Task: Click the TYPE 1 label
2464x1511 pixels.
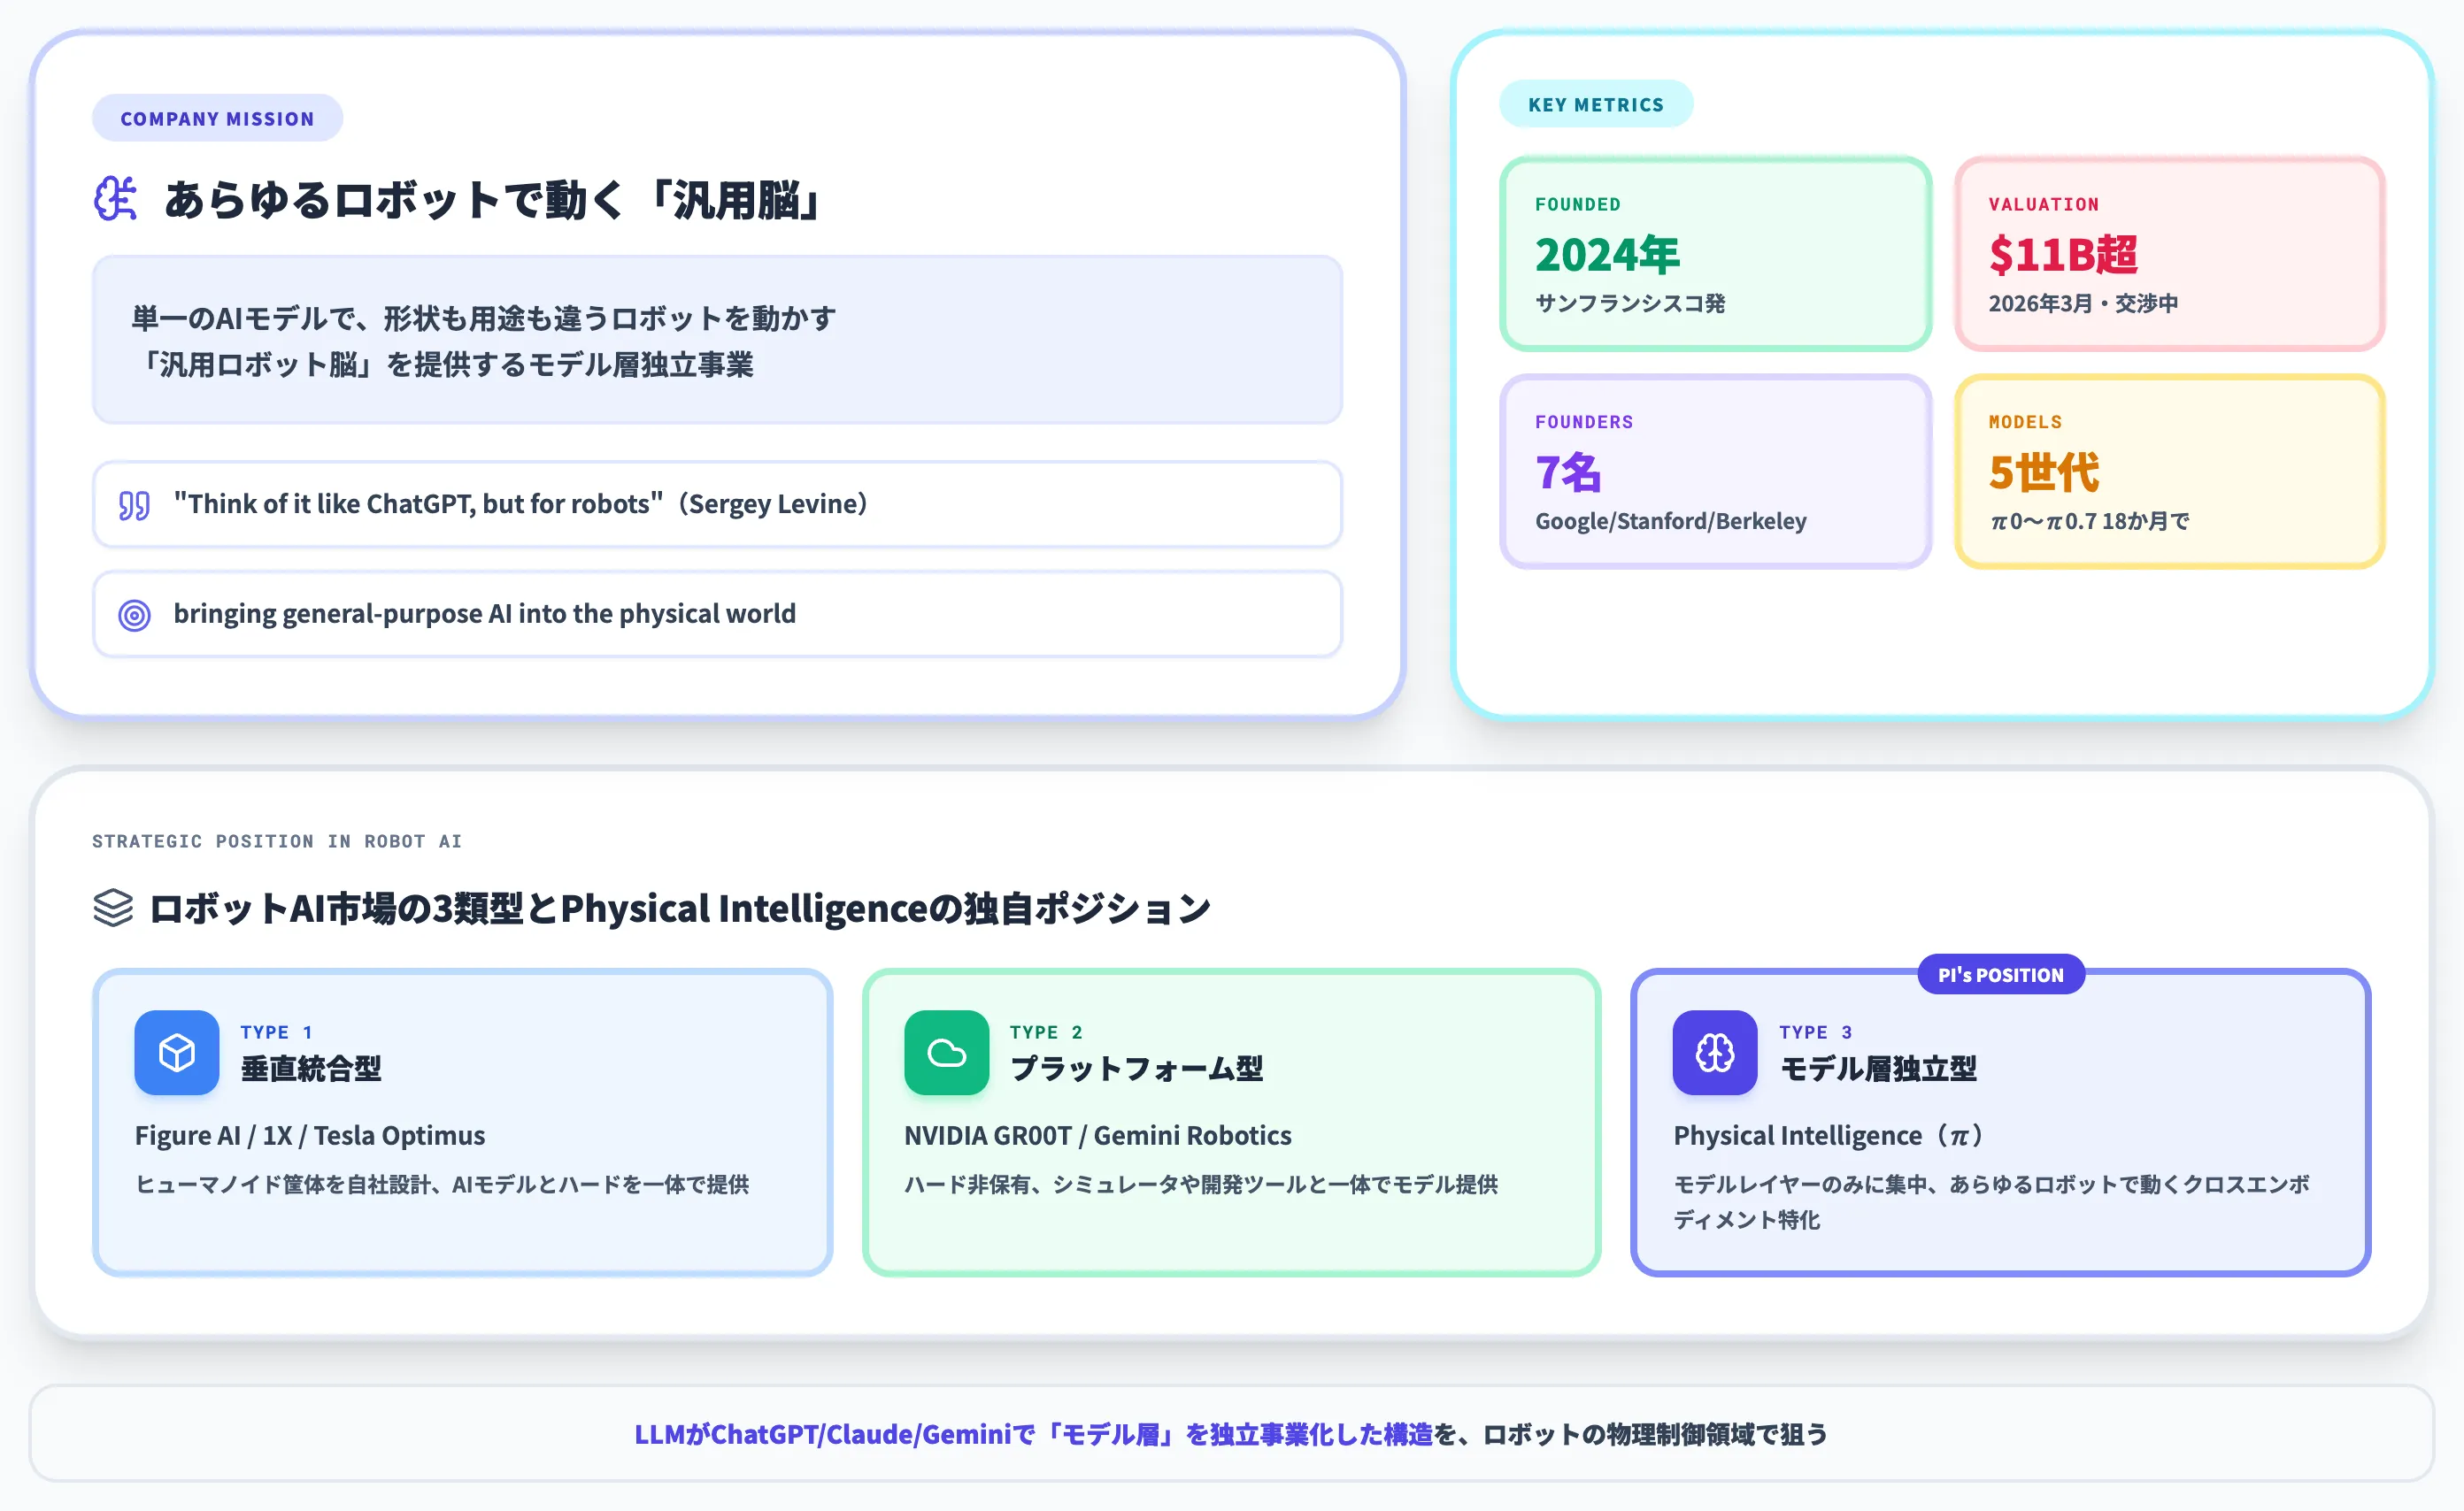Action: point(277,1032)
